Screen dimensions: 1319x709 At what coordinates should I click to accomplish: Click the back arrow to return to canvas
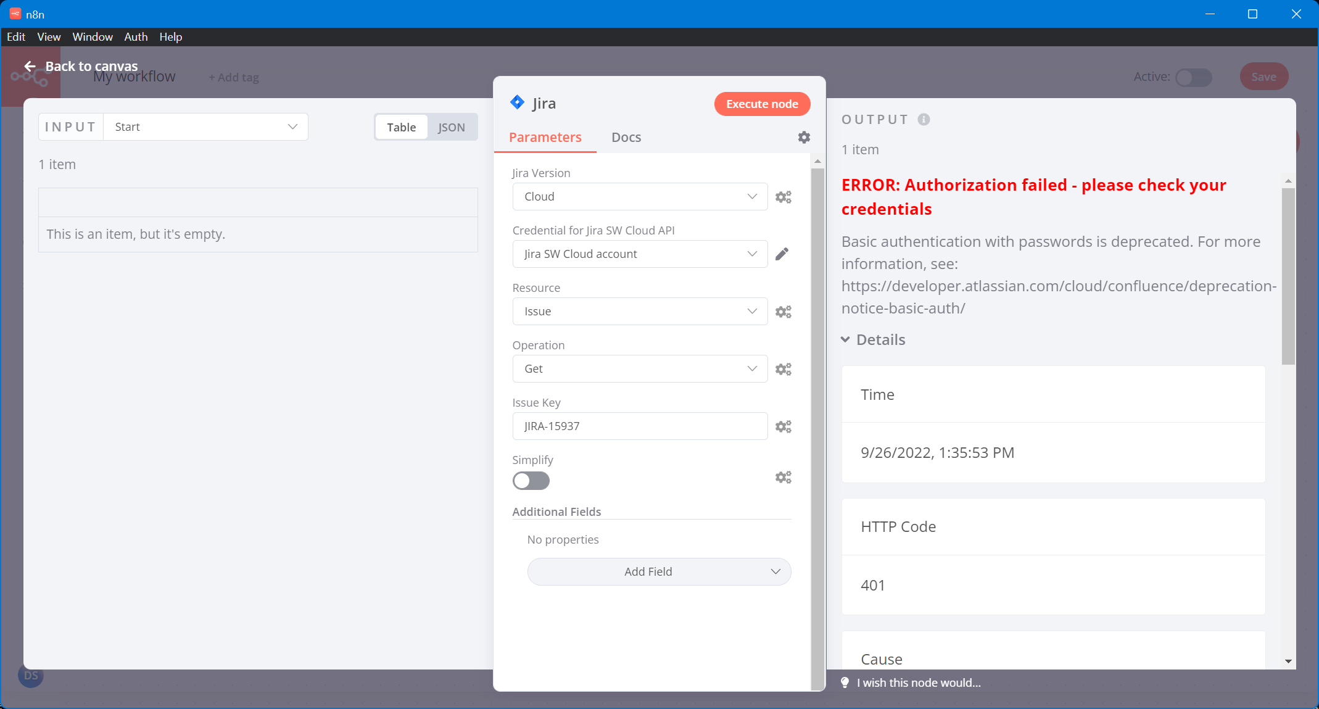coord(29,66)
